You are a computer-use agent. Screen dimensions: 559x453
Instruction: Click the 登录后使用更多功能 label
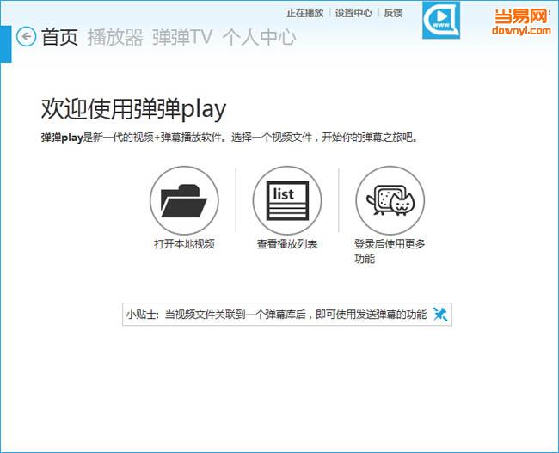[x=390, y=251]
